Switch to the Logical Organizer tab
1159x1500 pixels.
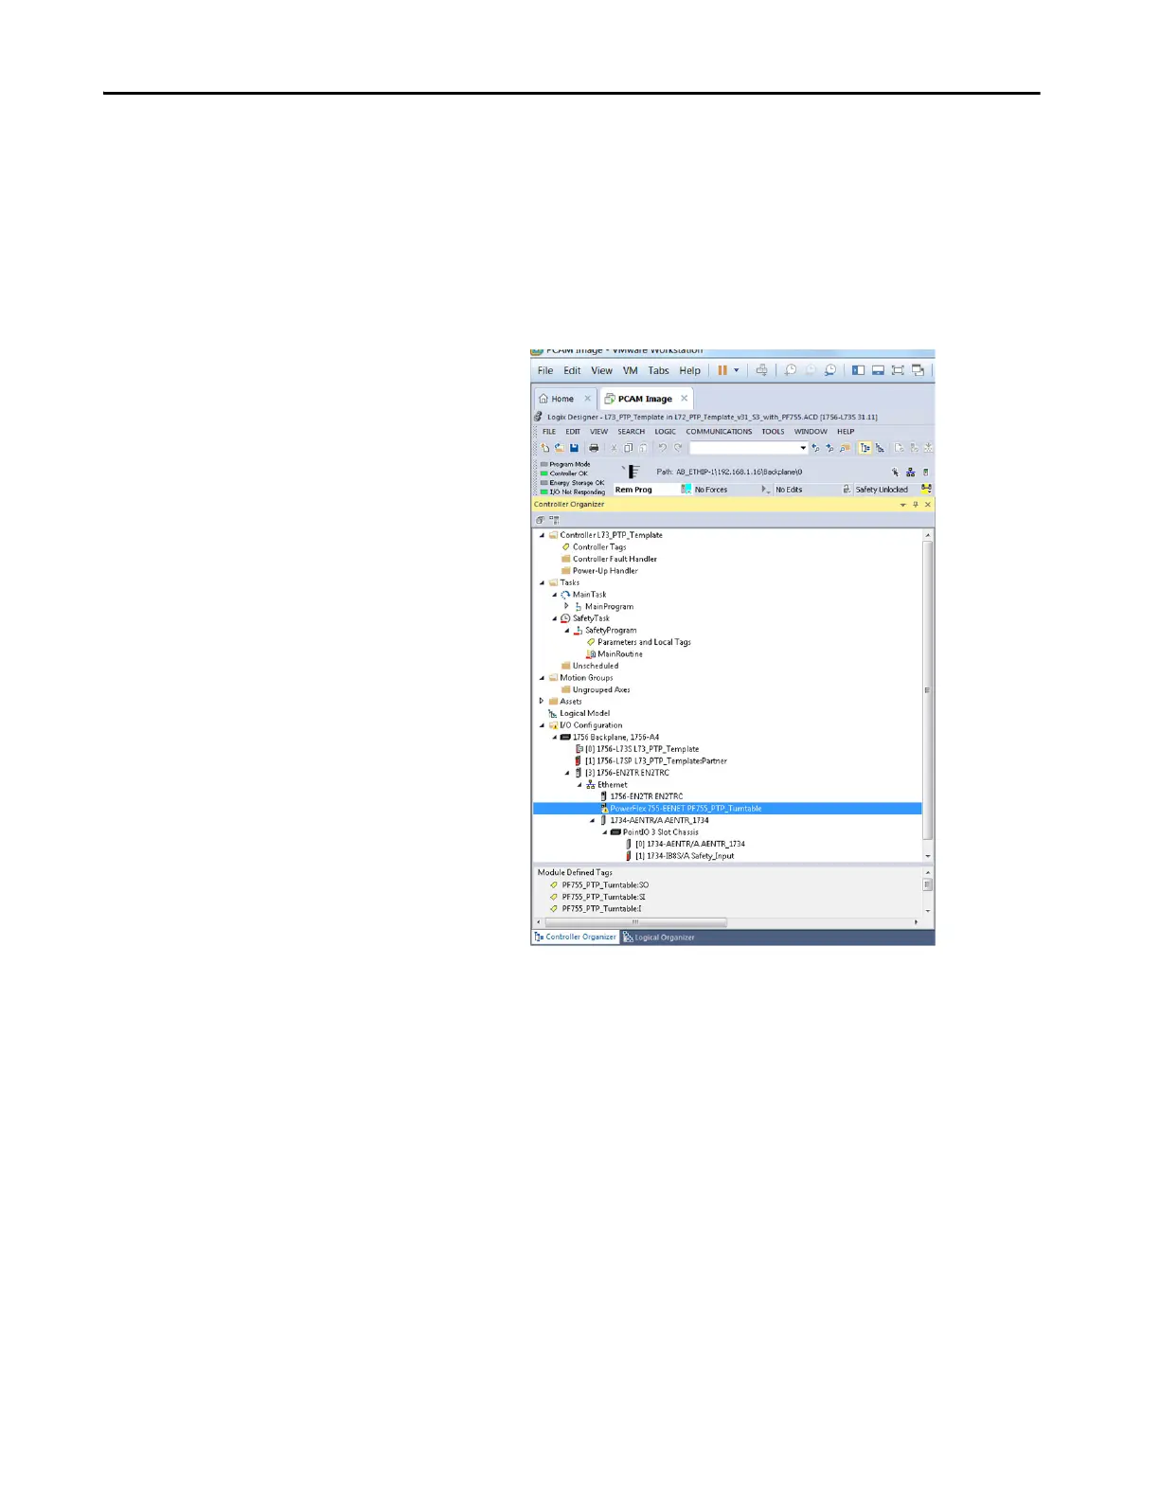coord(659,937)
